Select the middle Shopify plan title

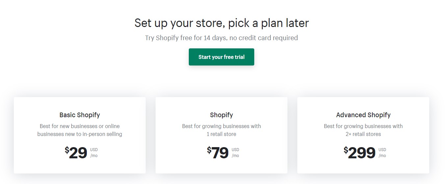(221, 115)
